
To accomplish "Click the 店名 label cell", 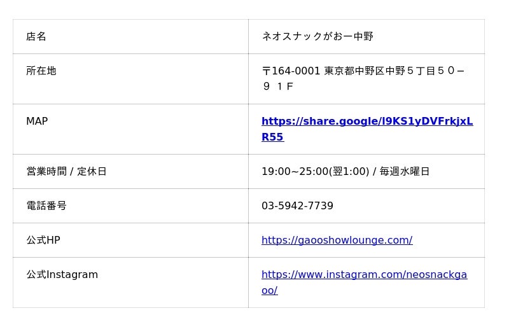I will click(x=130, y=37).
